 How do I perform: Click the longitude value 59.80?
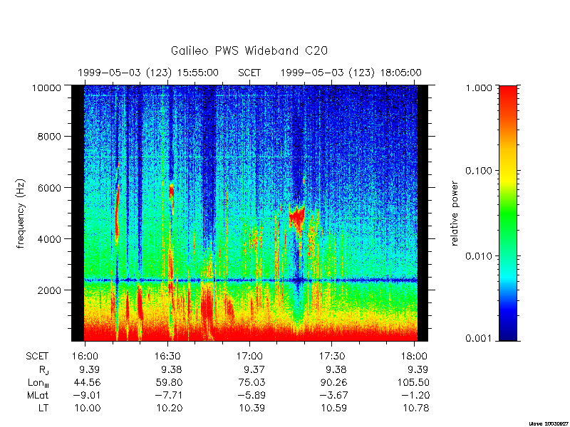coord(170,382)
